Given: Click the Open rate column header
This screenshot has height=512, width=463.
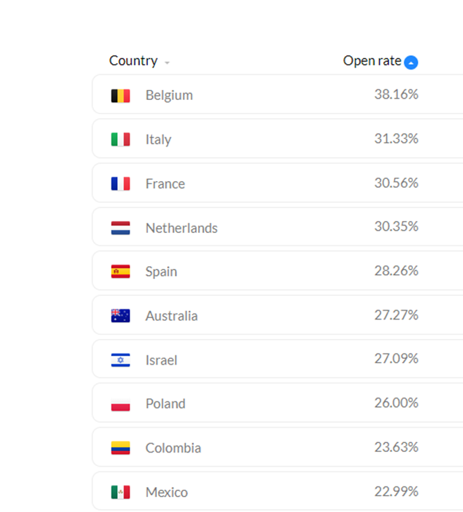Looking at the screenshot, I should click(372, 61).
